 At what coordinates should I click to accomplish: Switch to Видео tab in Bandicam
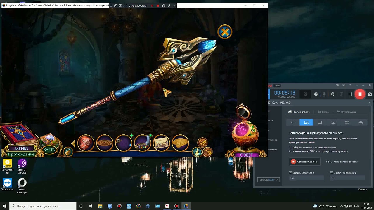click(x=323, y=112)
